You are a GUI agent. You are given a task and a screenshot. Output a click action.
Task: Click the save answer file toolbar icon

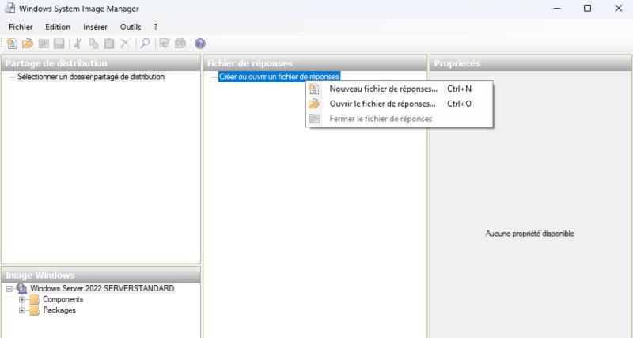pyautogui.click(x=59, y=44)
